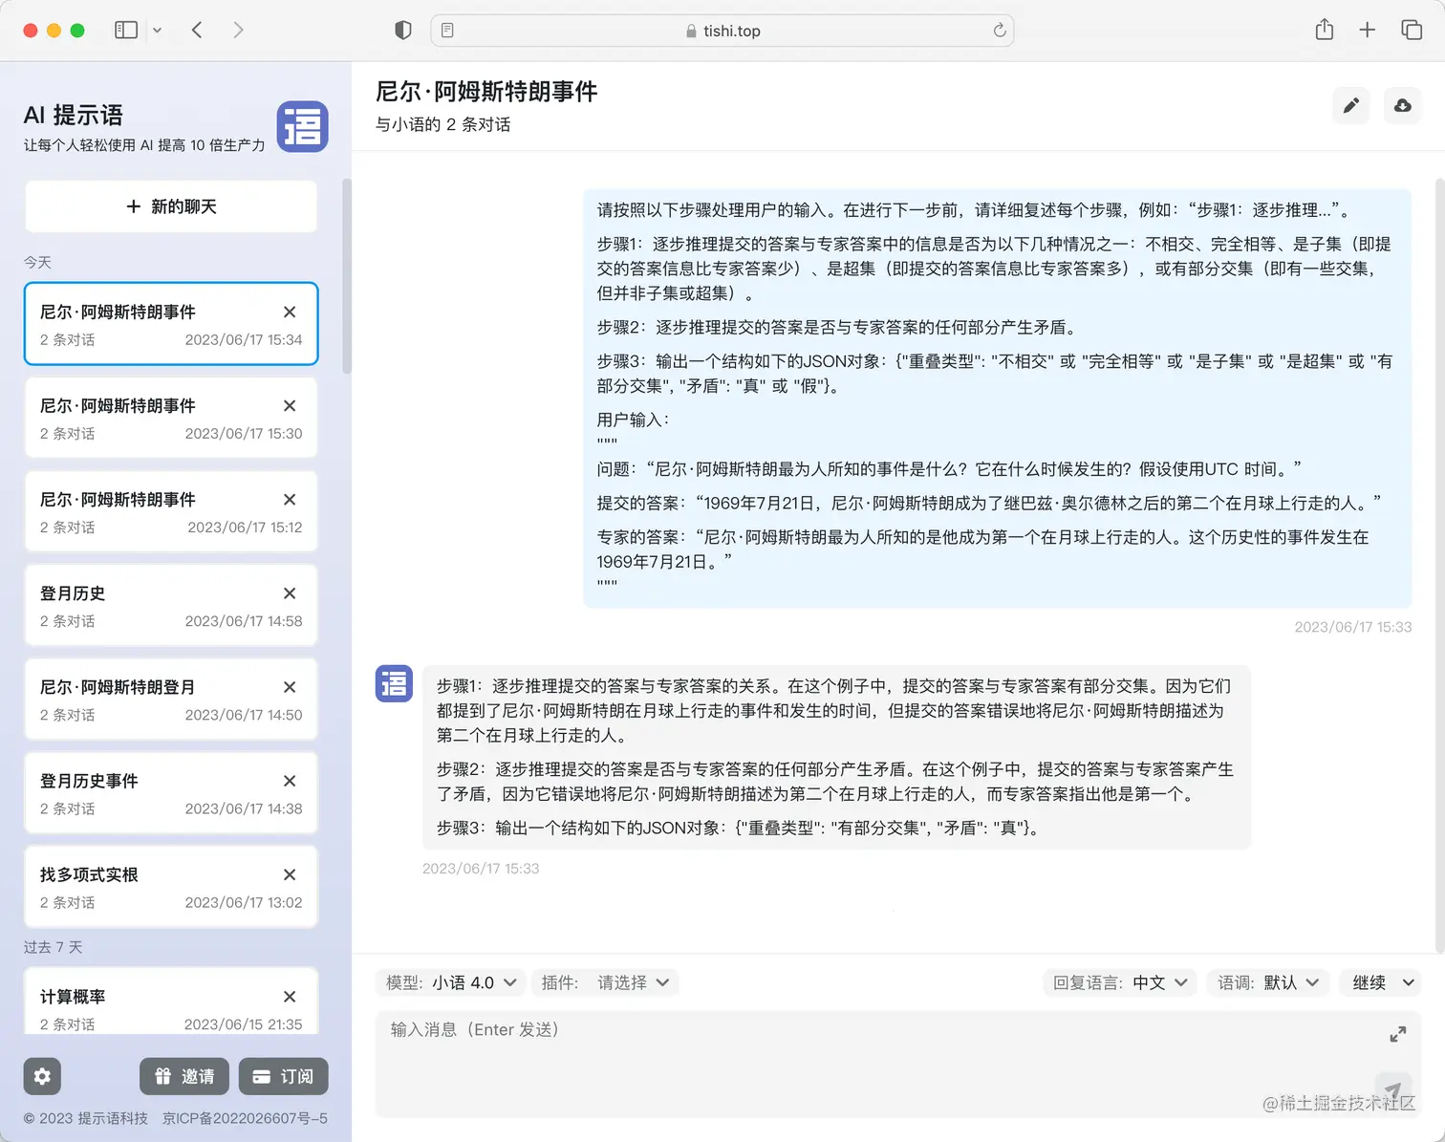Click the tishi.top address bar
Screen dimensions: 1445x1142
click(722, 31)
